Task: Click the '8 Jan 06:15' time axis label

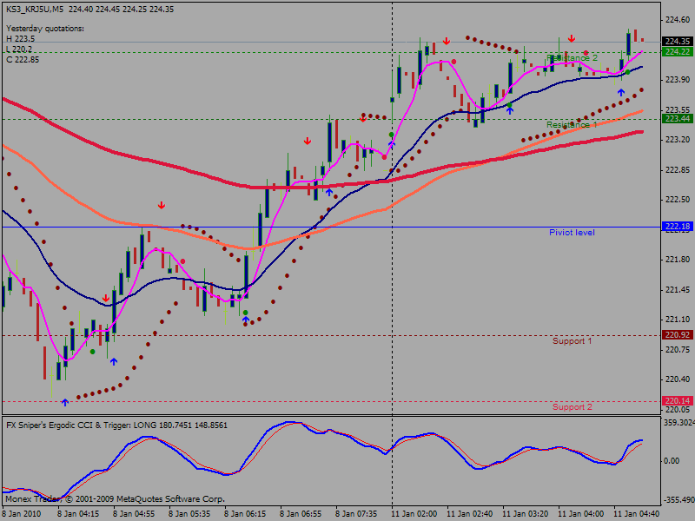Action: (x=245, y=514)
